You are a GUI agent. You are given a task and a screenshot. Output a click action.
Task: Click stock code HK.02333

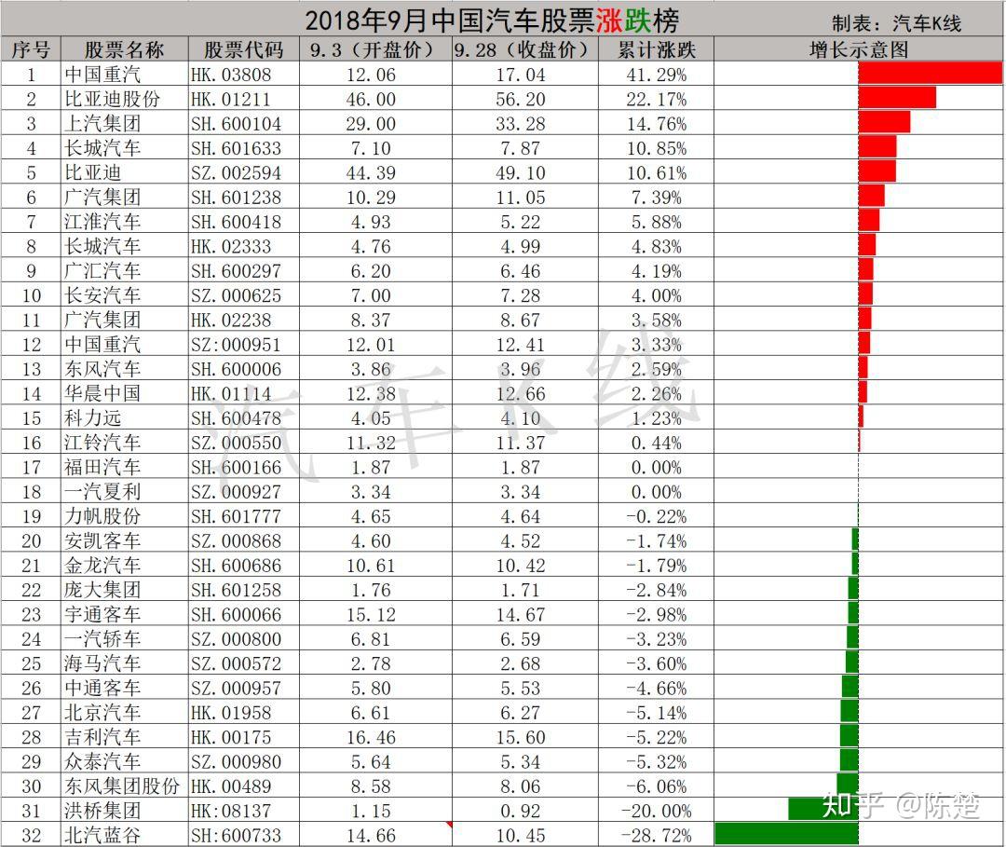point(231,246)
